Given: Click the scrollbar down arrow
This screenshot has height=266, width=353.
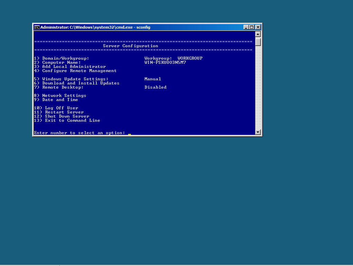Looking at the screenshot, I should pyautogui.click(x=258, y=132).
